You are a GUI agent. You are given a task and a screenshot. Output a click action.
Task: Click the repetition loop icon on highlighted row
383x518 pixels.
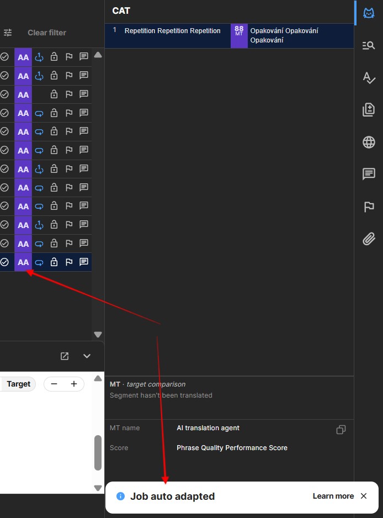(x=39, y=263)
